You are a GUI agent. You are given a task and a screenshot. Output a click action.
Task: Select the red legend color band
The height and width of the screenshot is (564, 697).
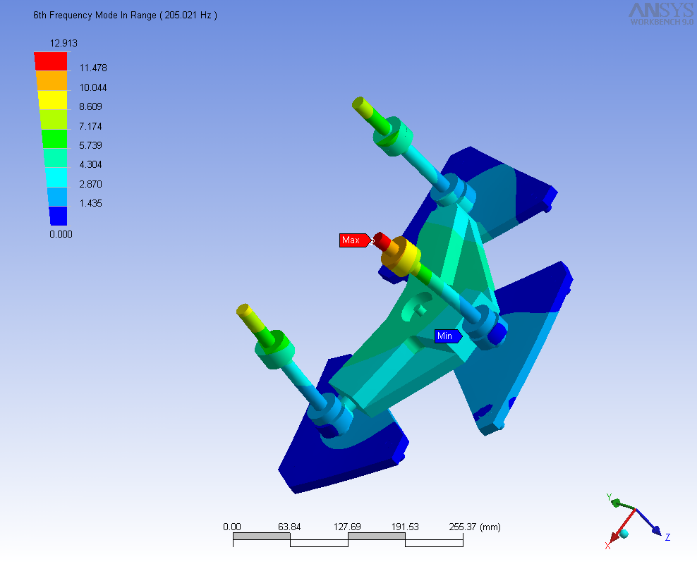pos(51,61)
